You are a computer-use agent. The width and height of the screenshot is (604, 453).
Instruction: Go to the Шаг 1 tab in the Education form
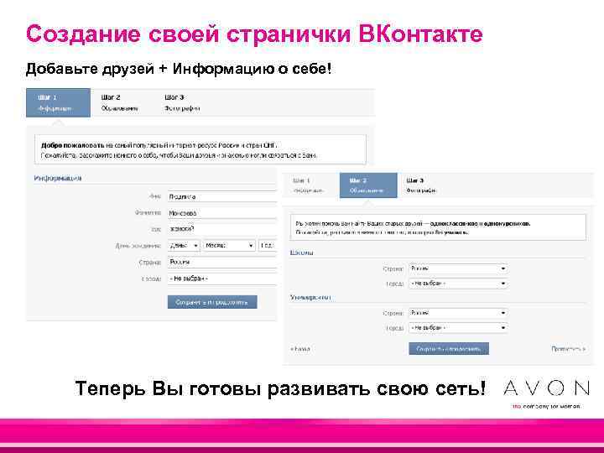coord(309,185)
